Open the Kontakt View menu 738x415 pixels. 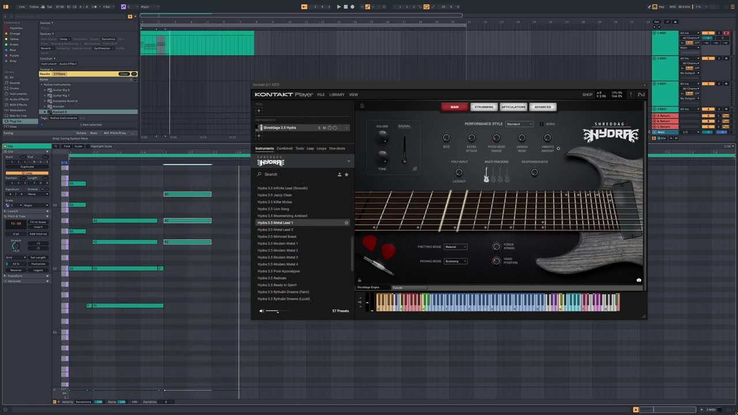(353, 95)
